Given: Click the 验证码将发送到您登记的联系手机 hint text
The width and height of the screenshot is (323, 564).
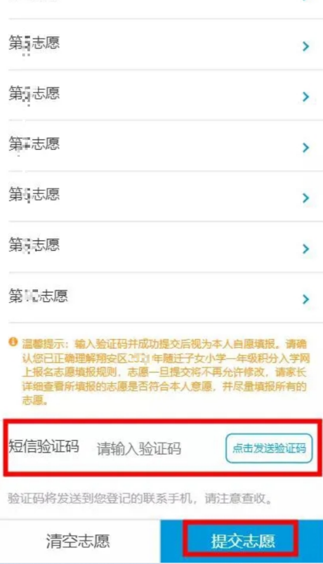Looking at the screenshot, I should click(x=140, y=499).
